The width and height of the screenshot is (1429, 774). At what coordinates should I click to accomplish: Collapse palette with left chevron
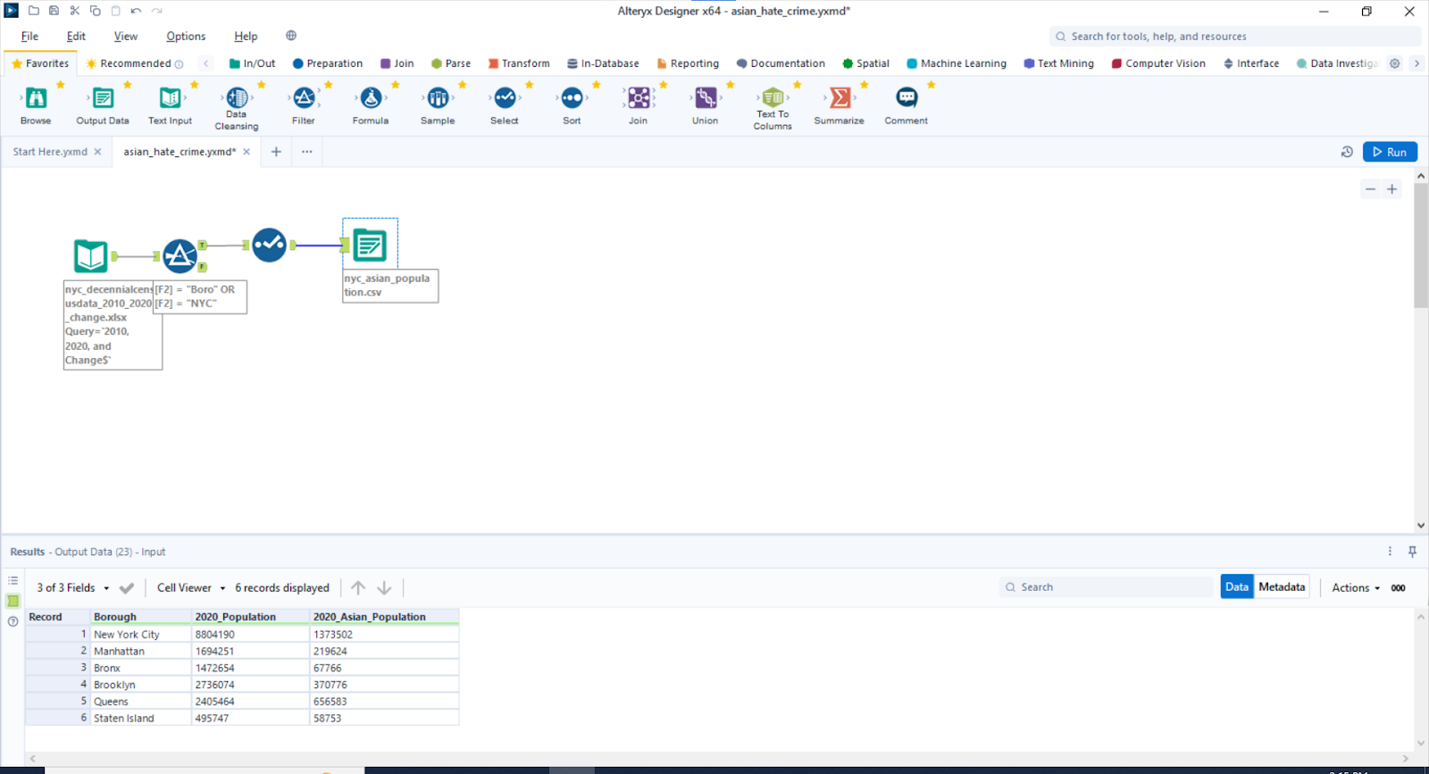click(x=206, y=63)
